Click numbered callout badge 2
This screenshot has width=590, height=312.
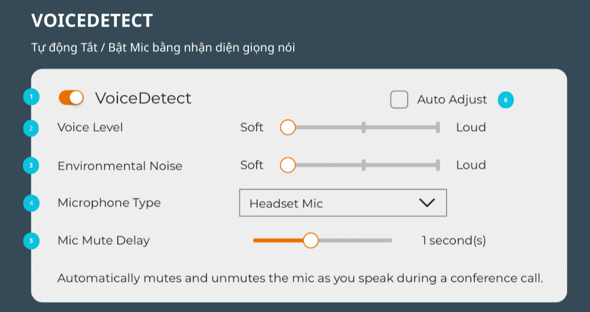(x=31, y=128)
